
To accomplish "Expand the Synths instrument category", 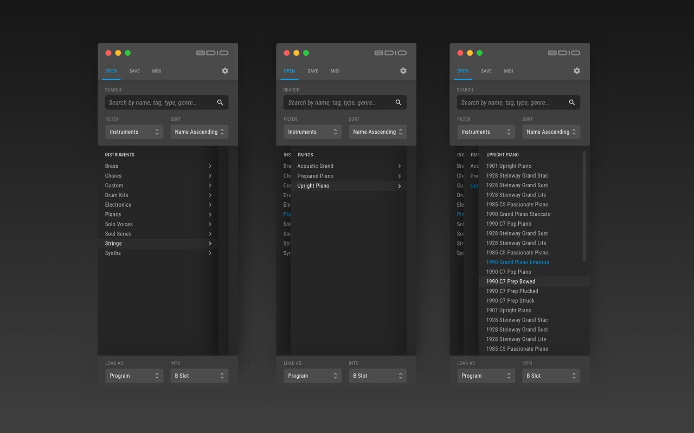I will (210, 253).
